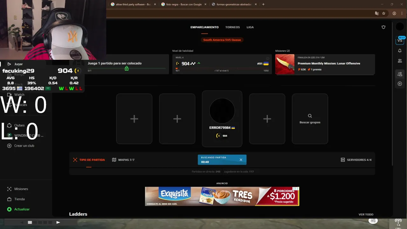Screen dimensions: 407x229
Task: Open the friends list icon
Action: 400,61
